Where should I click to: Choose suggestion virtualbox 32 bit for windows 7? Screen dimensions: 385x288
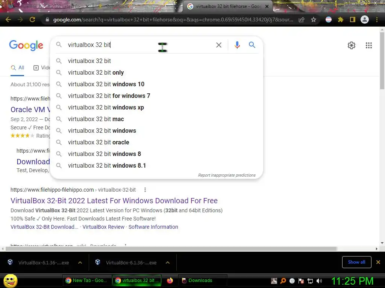(x=156, y=96)
